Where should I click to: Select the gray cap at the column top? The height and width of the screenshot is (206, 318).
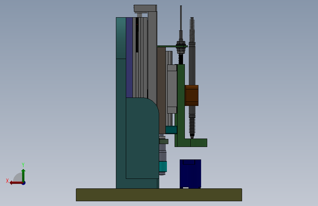145,8
